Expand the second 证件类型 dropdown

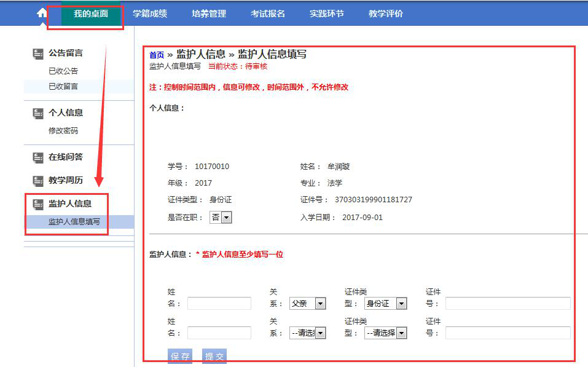[x=387, y=333]
